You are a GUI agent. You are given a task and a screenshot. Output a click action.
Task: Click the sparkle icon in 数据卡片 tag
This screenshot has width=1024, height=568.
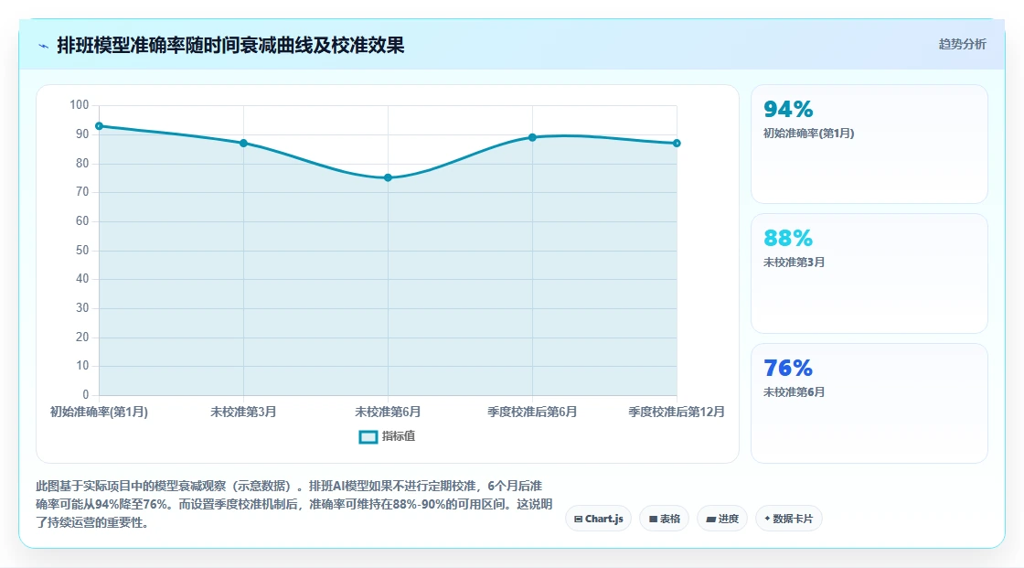point(767,519)
